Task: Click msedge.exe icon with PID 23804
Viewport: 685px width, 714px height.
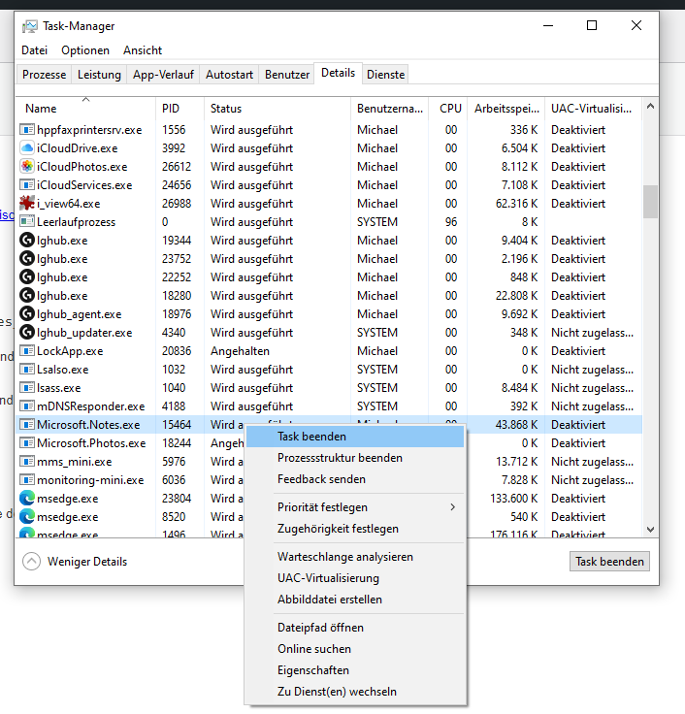Action: 27,499
